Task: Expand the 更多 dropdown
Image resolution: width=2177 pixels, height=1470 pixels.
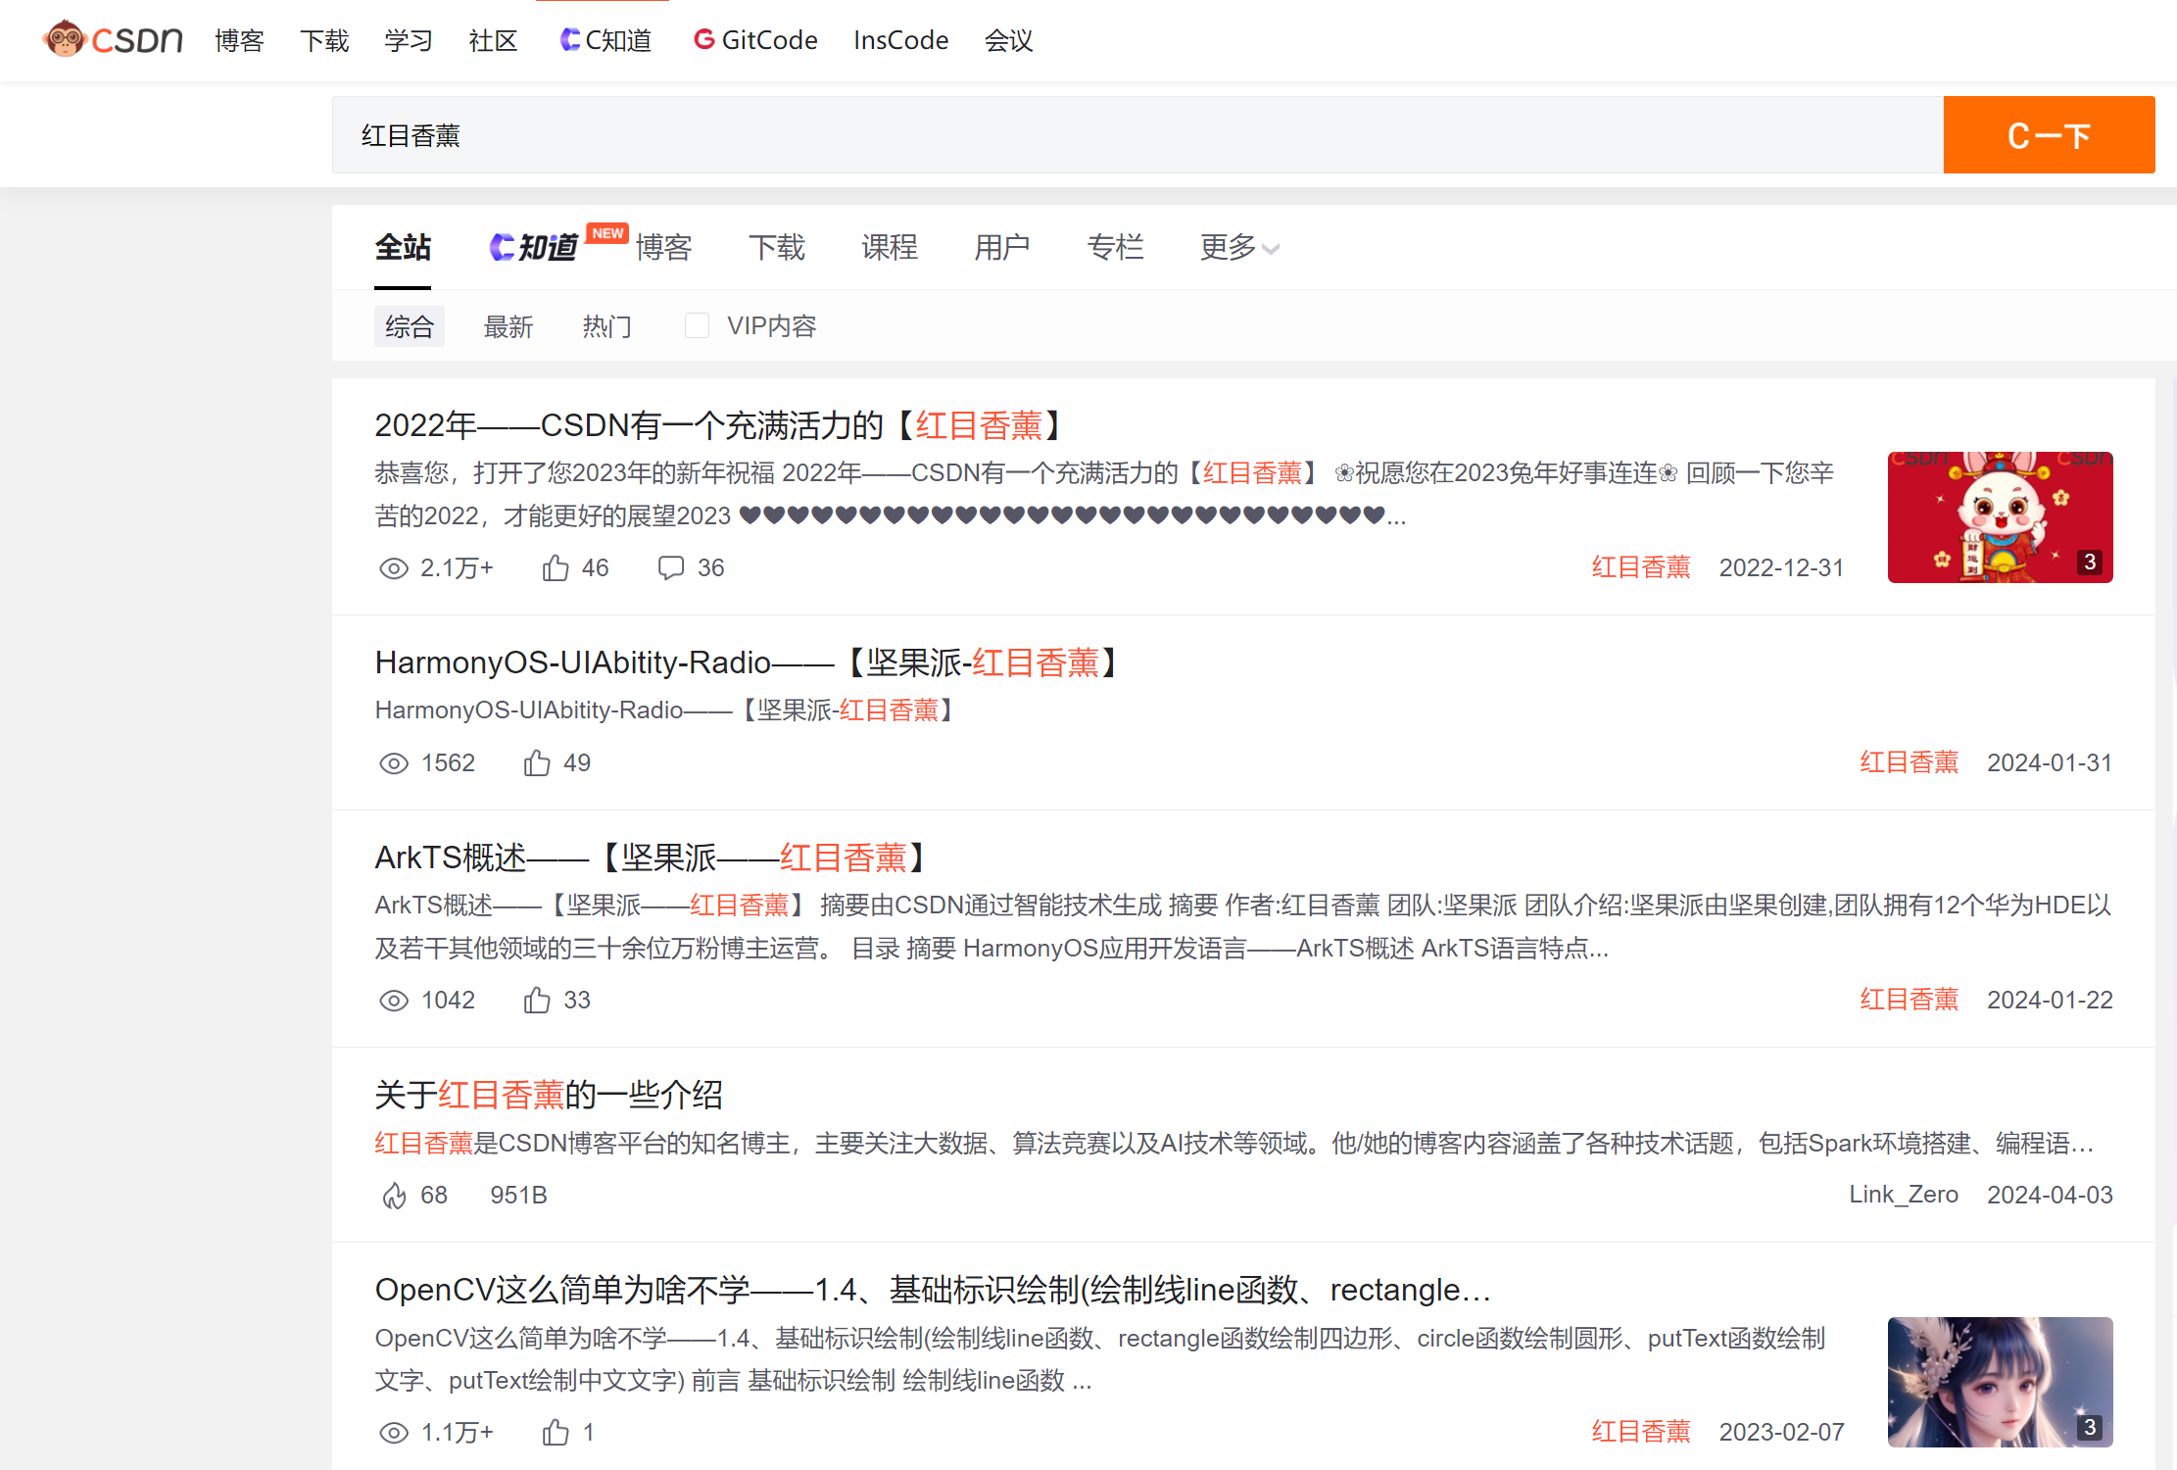Action: point(1238,248)
